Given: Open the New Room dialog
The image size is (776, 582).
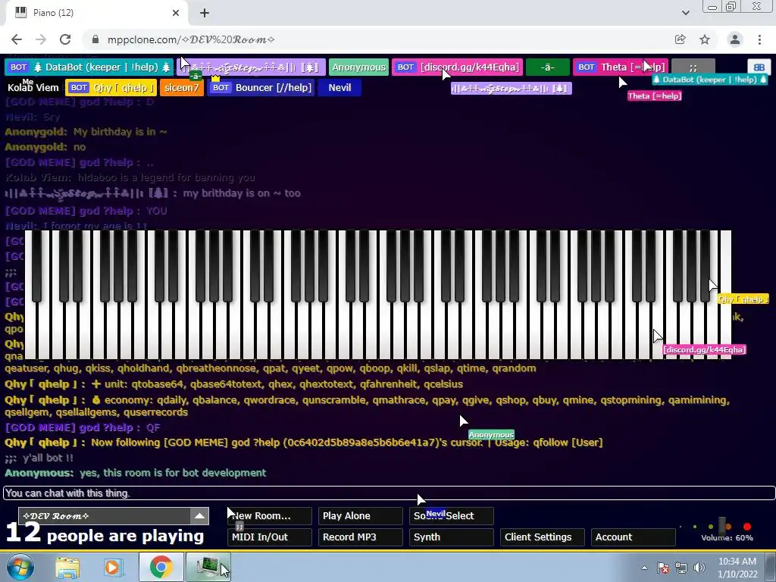Looking at the screenshot, I should (270, 515).
